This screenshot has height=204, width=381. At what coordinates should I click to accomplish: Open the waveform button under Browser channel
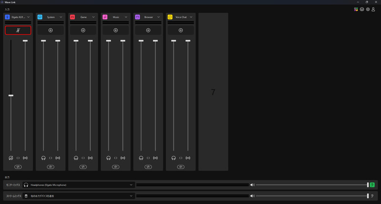click(148, 167)
